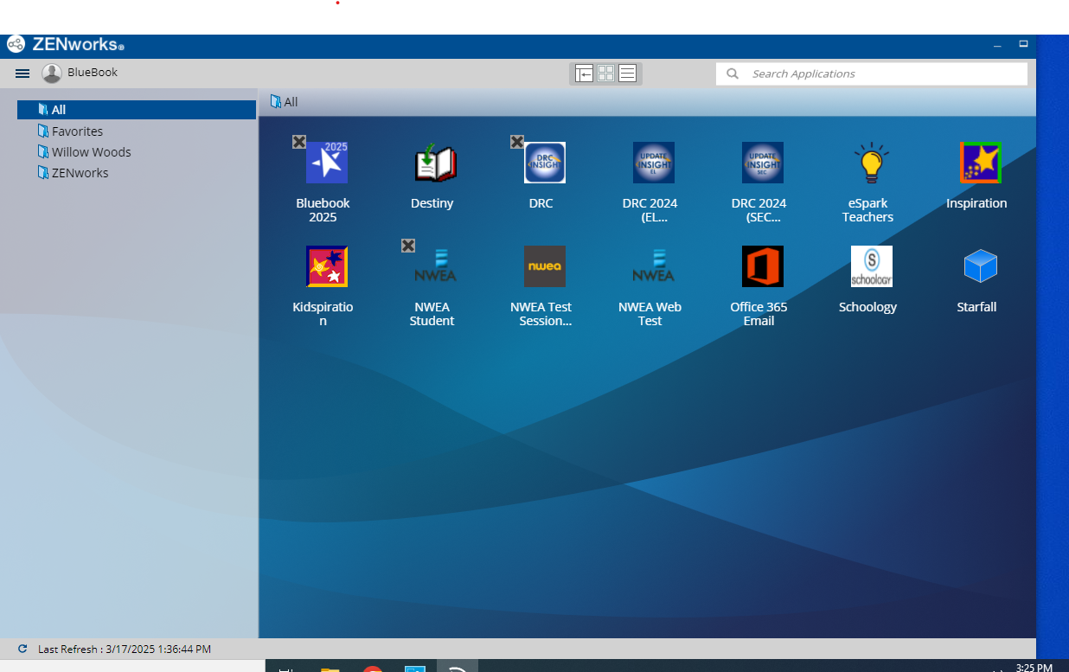This screenshot has height=672, width=1069.
Task: Select the Favorites folder in sidebar
Action: [77, 131]
